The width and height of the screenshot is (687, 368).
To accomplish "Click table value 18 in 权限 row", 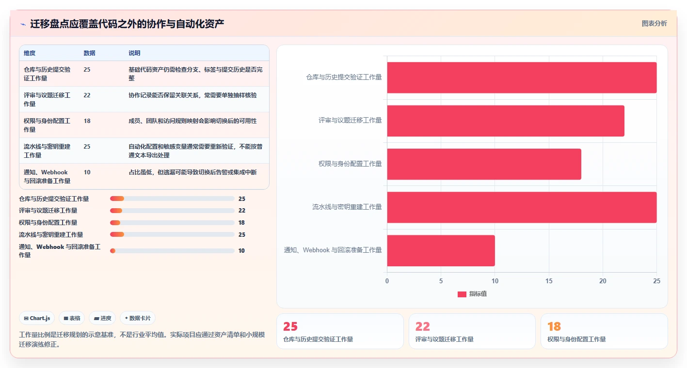I will coord(87,121).
